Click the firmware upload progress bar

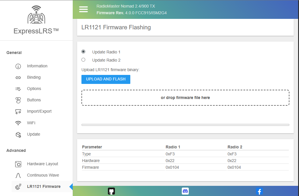click(185, 125)
